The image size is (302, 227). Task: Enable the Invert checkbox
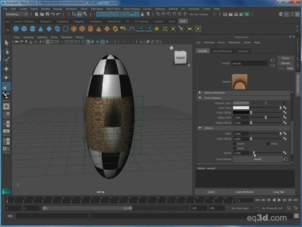click(x=234, y=143)
